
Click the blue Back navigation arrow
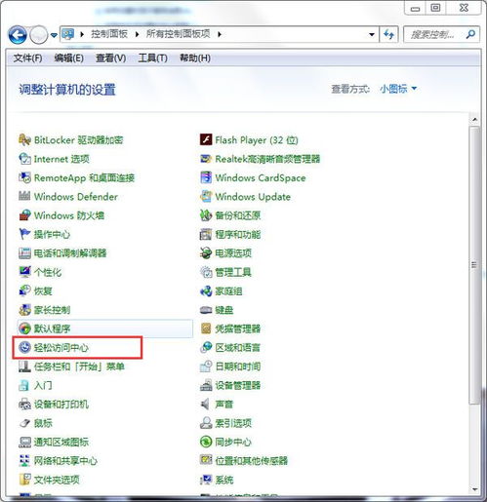[x=18, y=35]
